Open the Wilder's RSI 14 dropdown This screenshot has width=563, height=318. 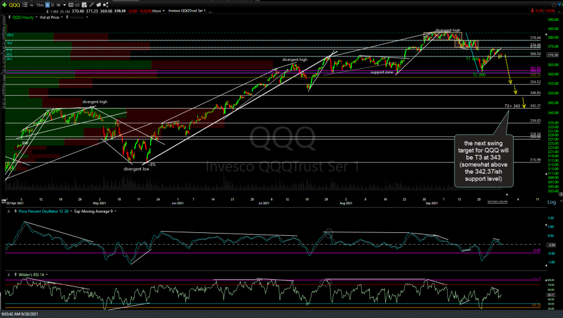point(47,275)
